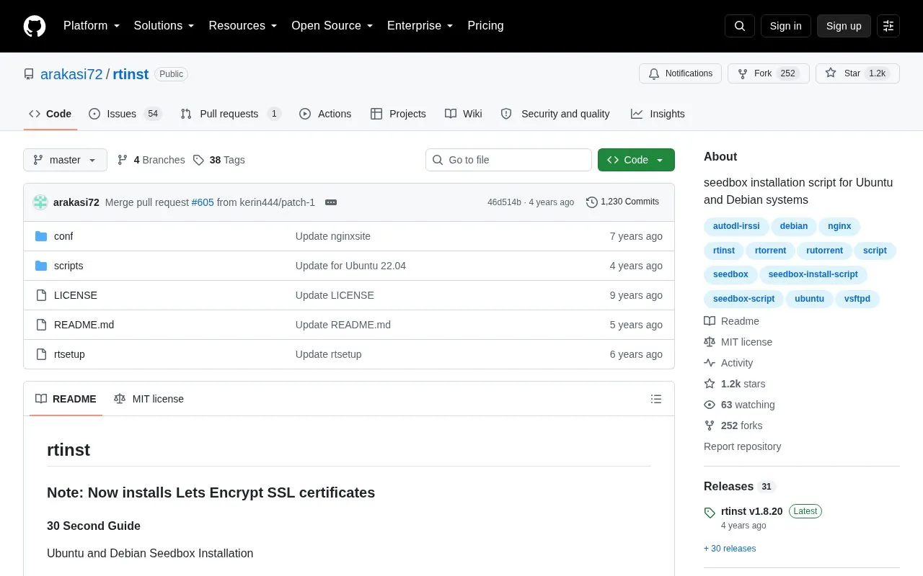Click the Notifications button
The height and width of the screenshot is (576, 923).
[680, 73]
